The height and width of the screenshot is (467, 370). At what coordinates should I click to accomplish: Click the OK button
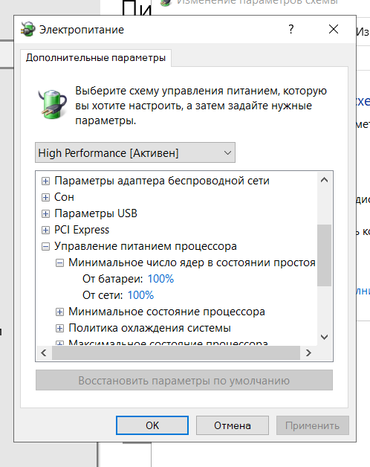click(152, 425)
